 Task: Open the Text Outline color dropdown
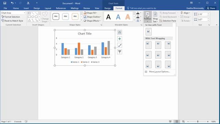[x=141, y=17]
